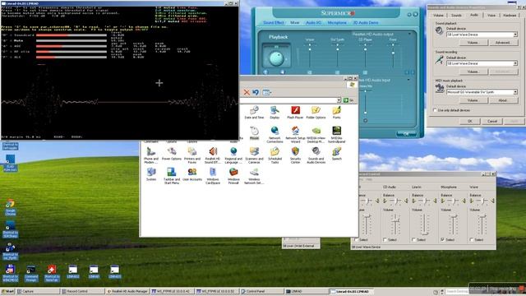
Task: Click the Undo toolbar icon in Control Panel
Action: click(256, 92)
